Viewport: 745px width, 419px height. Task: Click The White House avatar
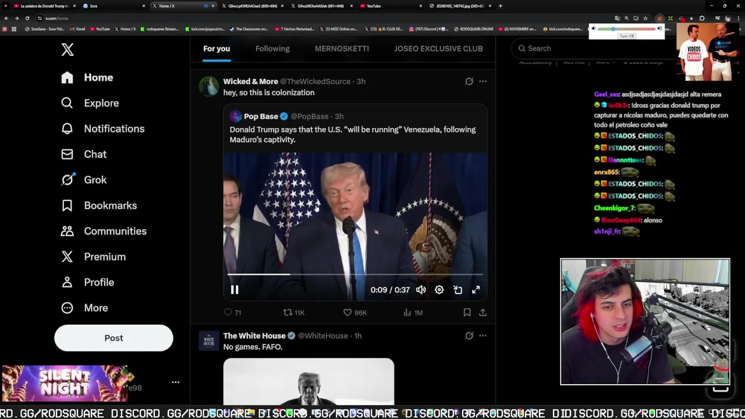[x=208, y=340]
